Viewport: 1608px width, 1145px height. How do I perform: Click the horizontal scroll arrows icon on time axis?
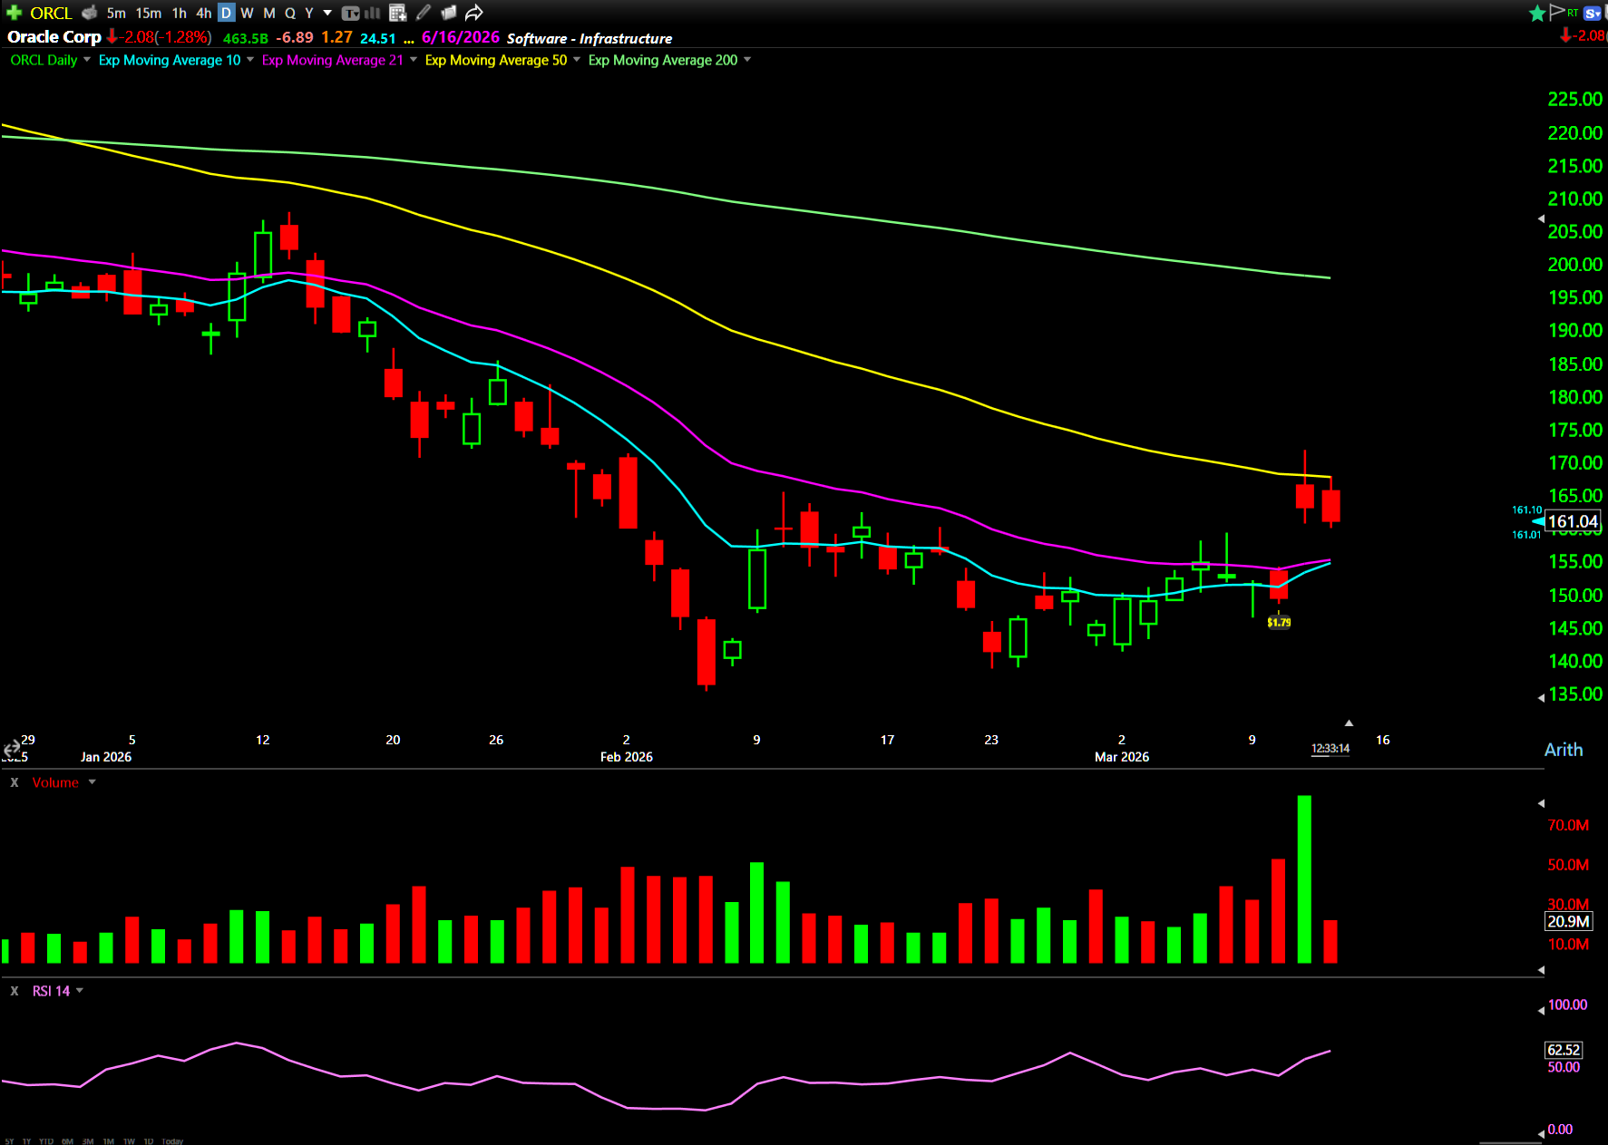12,749
